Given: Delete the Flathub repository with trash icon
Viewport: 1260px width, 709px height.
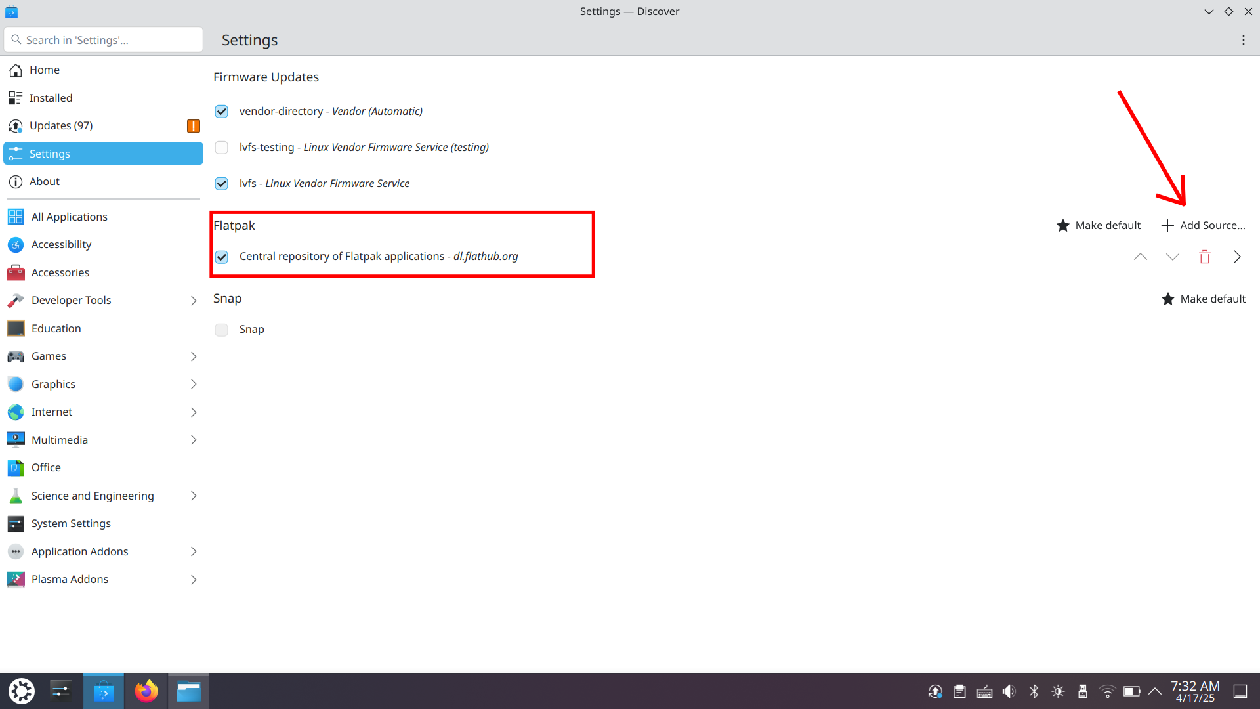Looking at the screenshot, I should [x=1205, y=257].
